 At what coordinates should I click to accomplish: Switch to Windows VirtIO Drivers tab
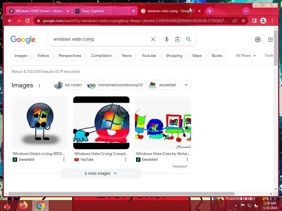point(39,11)
